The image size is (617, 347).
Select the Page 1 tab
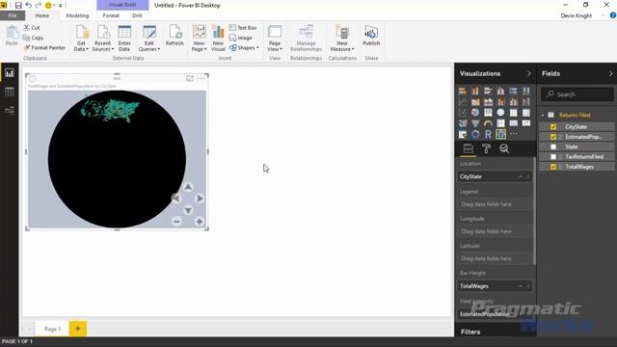52,329
